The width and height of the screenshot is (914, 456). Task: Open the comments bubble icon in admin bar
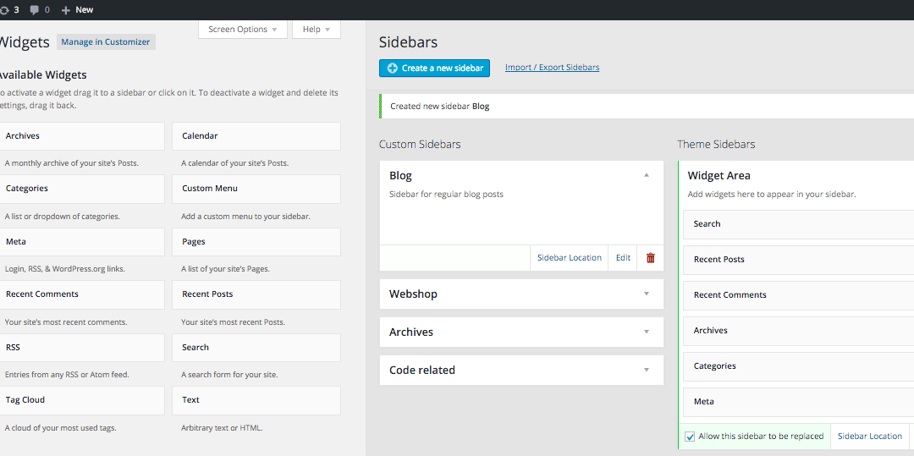39,10
